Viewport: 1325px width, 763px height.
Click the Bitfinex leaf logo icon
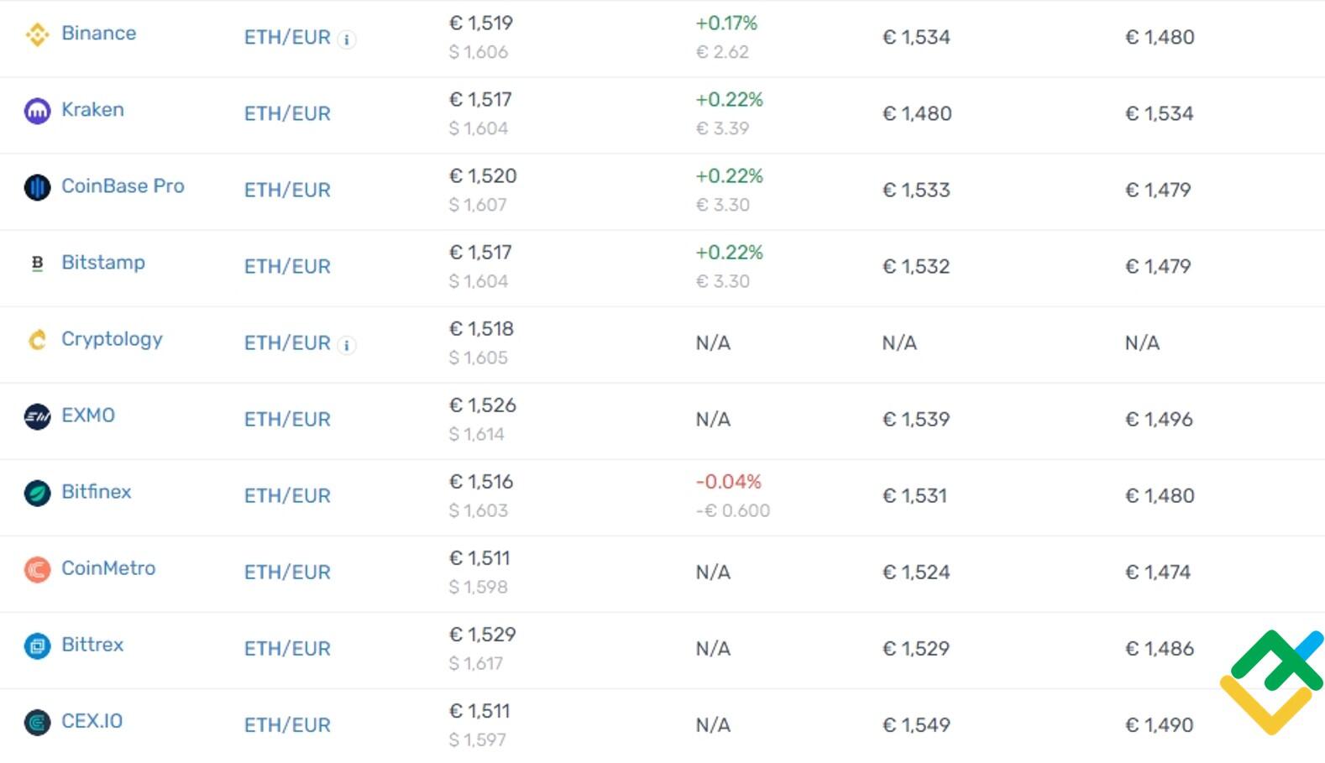click(x=37, y=493)
